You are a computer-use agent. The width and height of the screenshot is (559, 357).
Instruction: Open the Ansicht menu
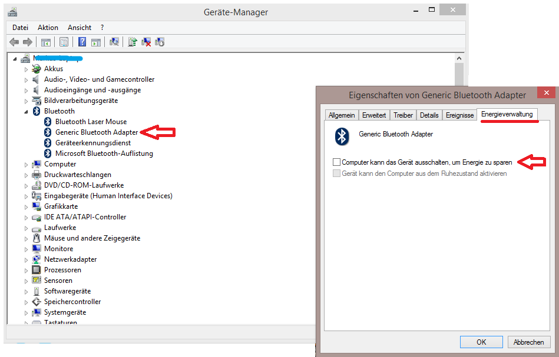(80, 28)
